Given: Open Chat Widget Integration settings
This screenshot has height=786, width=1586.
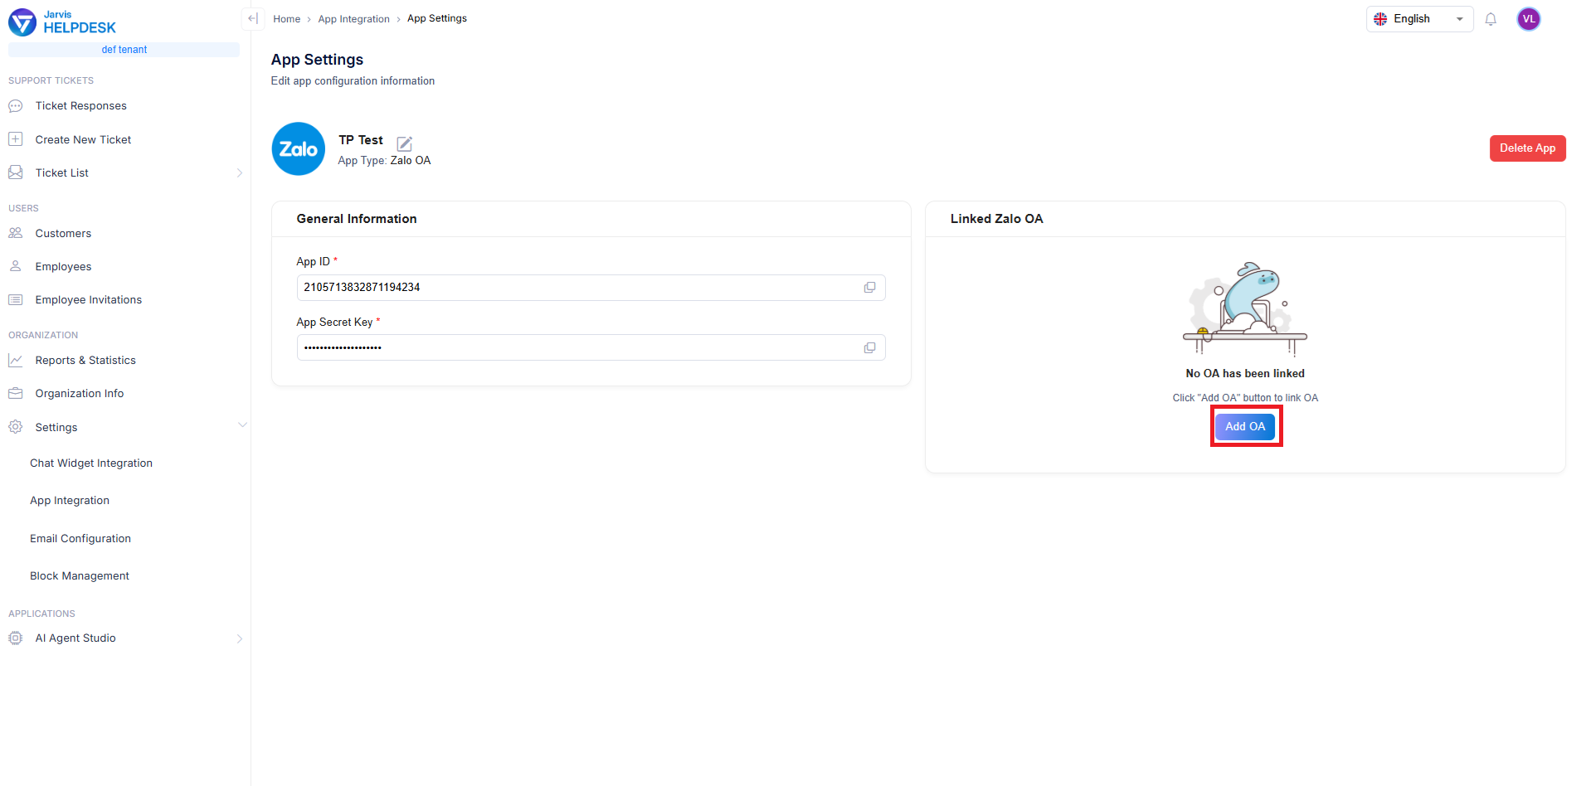Looking at the screenshot, I should pyautogui.click(x=91, y=463).
